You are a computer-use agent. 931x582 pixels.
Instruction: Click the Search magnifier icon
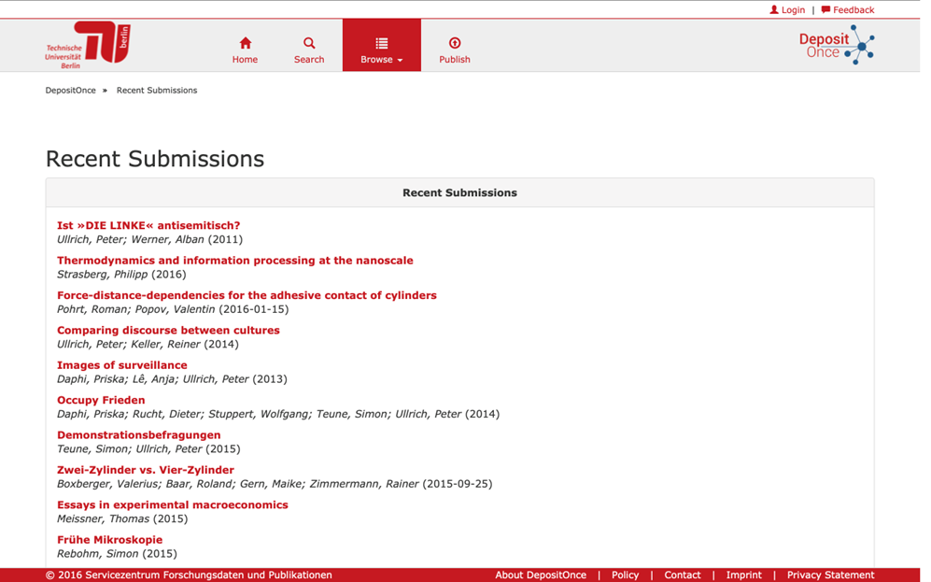point(309,43)
